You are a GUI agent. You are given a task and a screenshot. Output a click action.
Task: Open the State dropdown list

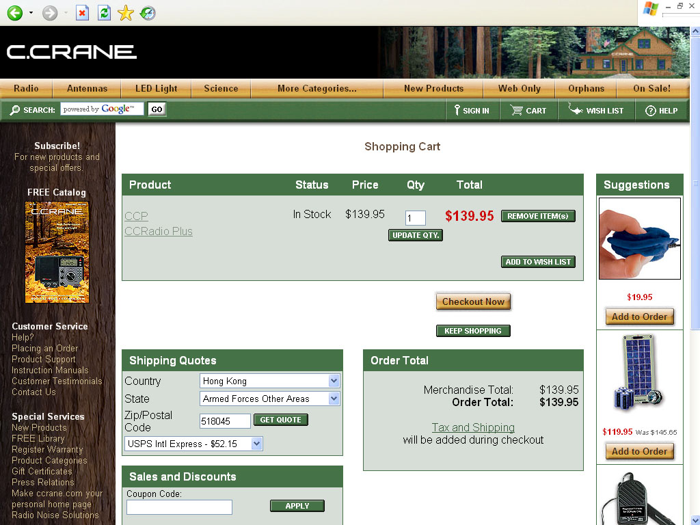pos(334,399)
